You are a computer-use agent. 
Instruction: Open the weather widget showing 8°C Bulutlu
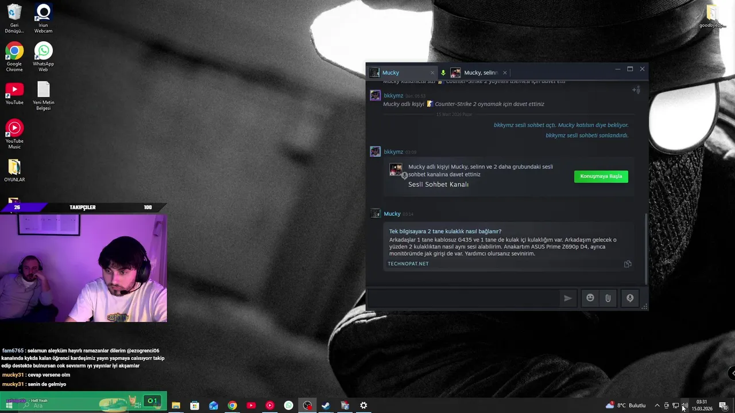(626, 406)
